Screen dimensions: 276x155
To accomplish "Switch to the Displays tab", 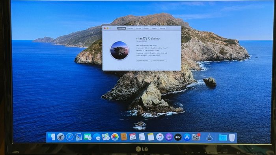I will point(130,28).
